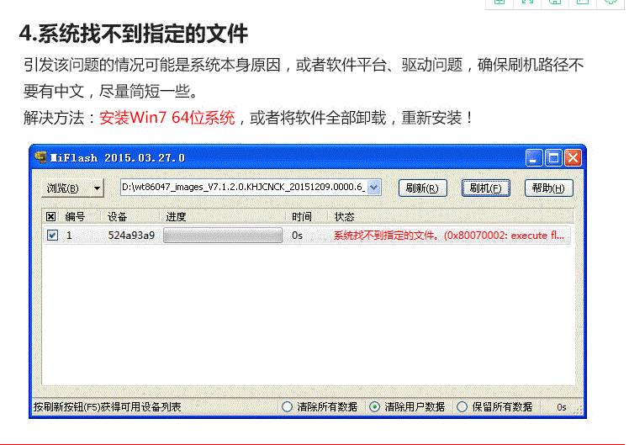The image size is (629, 445).
Task: Minimize the MiFlash window
Action: [x=534, y=157]
